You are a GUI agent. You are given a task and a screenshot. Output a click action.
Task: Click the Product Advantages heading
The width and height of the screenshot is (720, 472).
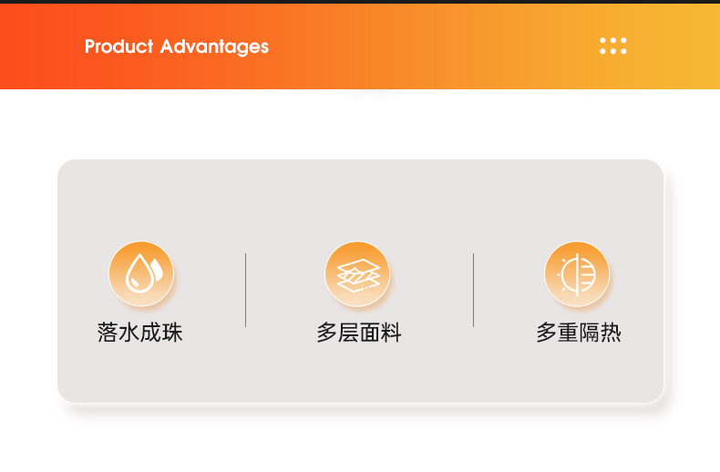(x=177, y=46)
